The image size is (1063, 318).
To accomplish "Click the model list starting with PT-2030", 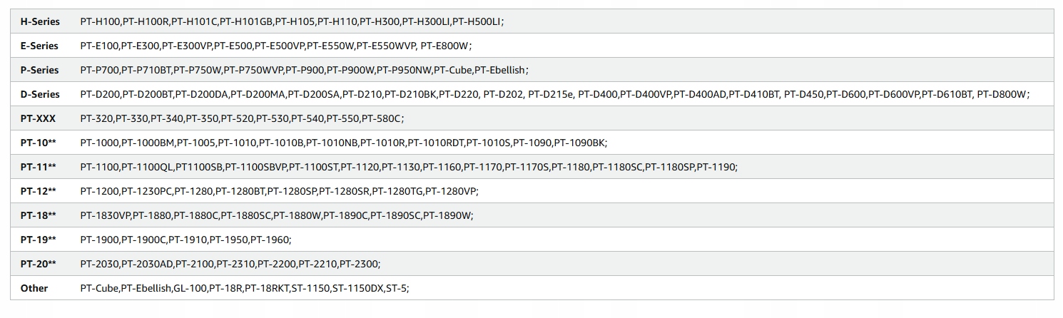I will (230, 264).
